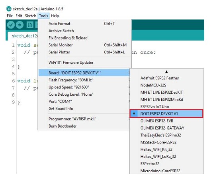Image resolution: width=211 pixels, height=175 pixels.
Task: Select ESP32vn IoT Uno board
Action: pyautogui.click(x=166, y=107)
